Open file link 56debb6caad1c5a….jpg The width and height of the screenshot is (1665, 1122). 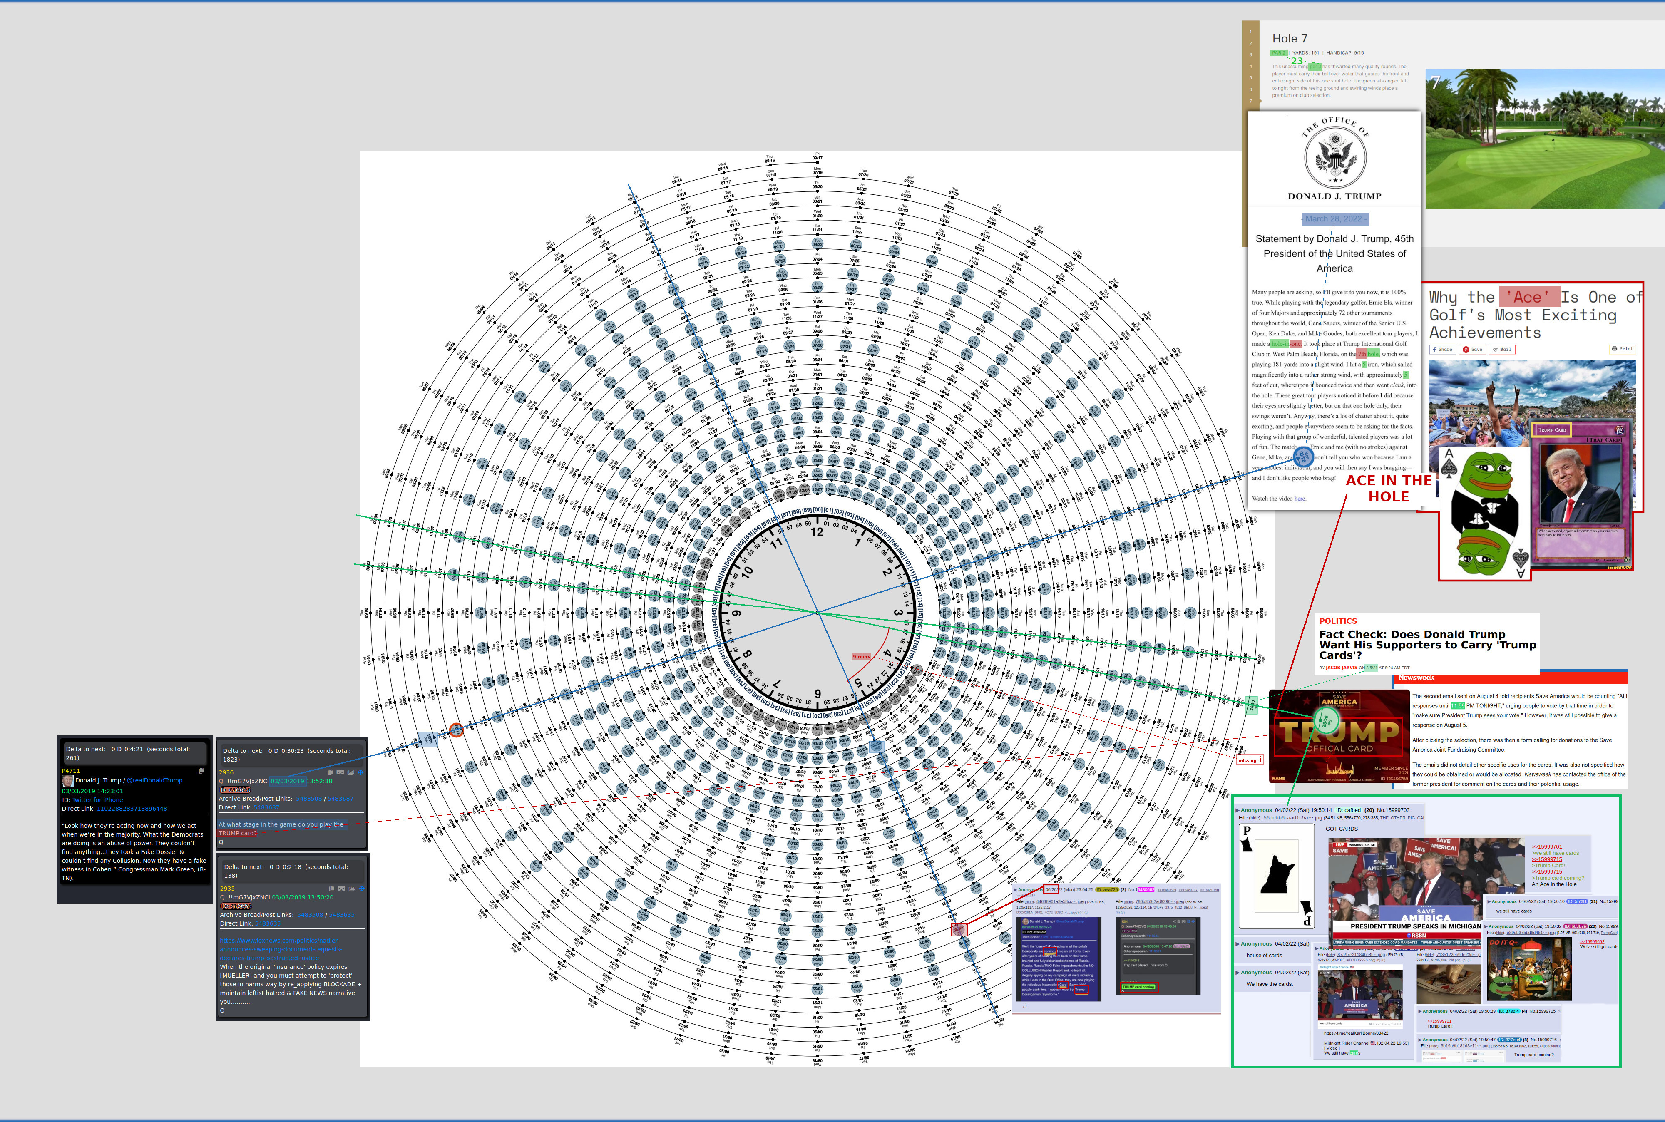click(1292, 818)
